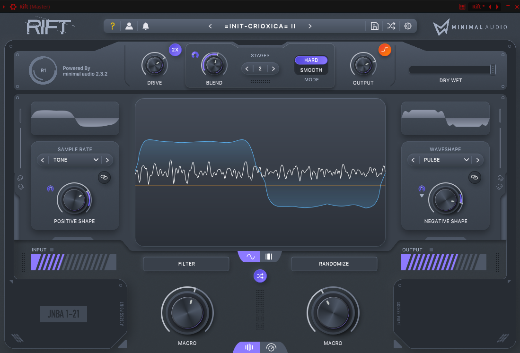Open plugin settings with the gear icon
This screenshot has width=520, height=353.
[408, 26]
